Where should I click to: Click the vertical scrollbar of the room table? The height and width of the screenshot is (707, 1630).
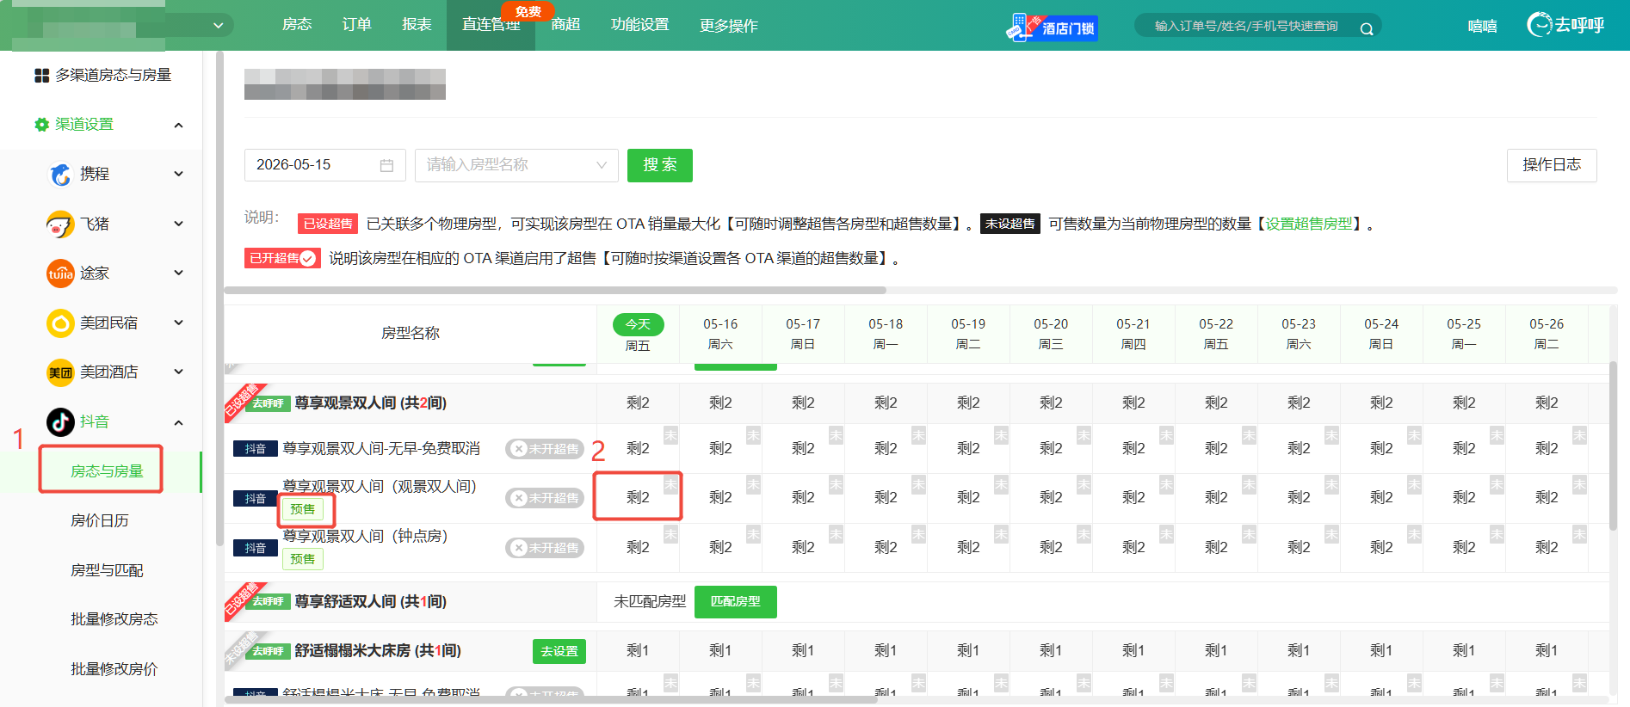[x=1613, y=446]
